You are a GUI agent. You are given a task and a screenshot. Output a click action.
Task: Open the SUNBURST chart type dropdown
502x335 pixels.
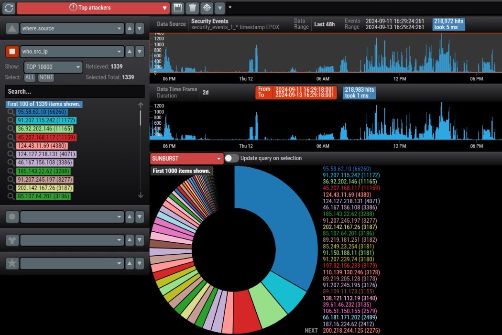(186, 158)
